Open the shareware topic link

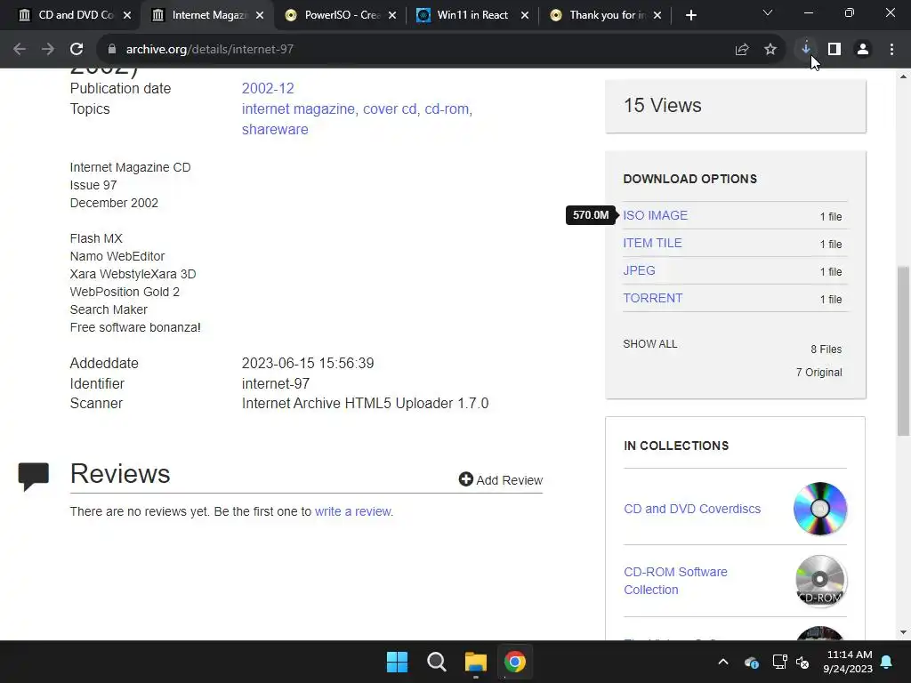coord(275,129)
